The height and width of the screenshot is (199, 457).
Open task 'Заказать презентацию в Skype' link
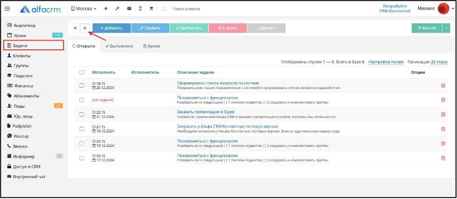(206, 112)
